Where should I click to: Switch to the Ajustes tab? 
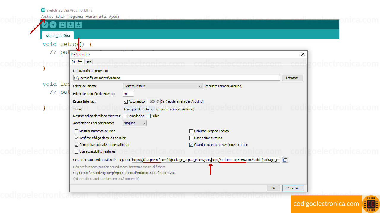[77, 62]
